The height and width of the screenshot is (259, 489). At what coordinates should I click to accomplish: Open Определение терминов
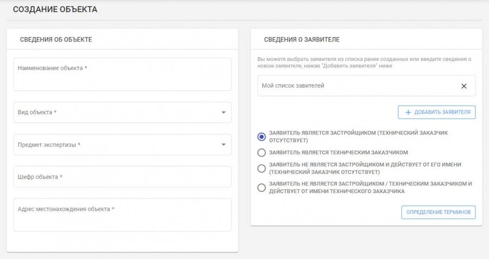coord(438,212)
